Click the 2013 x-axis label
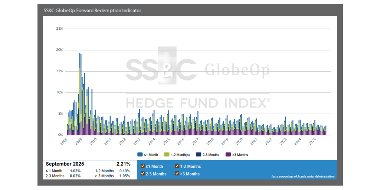This screenshot has width=380, height=190. pos(137,141)
